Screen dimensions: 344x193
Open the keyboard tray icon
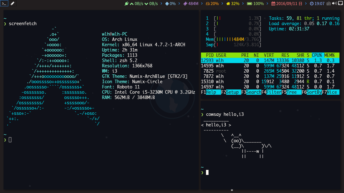tap(328, 4)
